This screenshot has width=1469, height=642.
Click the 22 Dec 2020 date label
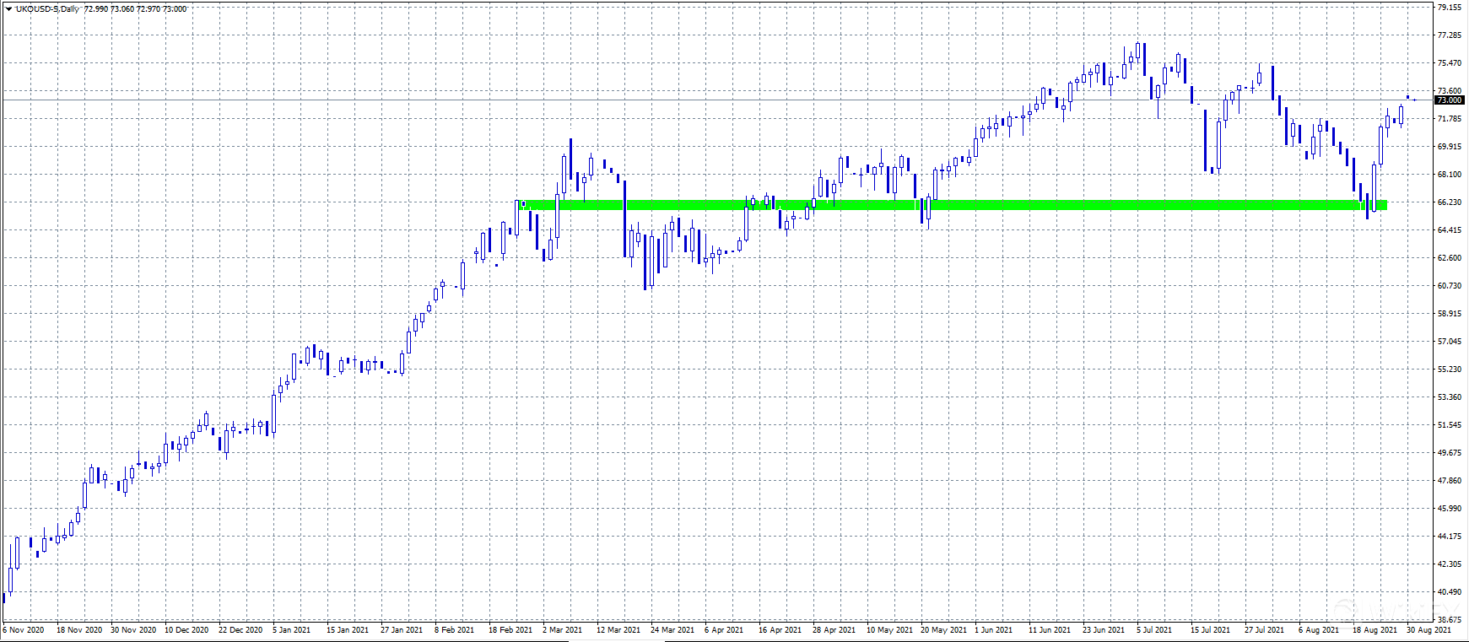[x=240, y=630]
